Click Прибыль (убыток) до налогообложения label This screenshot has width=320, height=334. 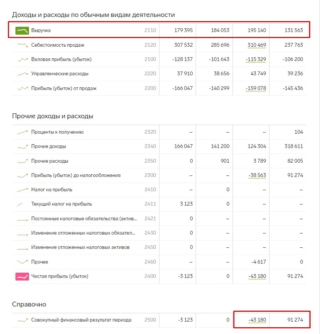[x=76, y=175]
